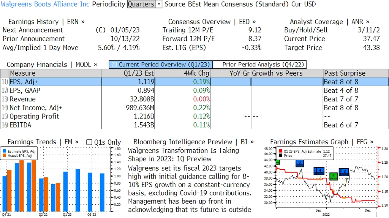Open the Walgreens Boots Alliance Inc security link

[45, 4]
